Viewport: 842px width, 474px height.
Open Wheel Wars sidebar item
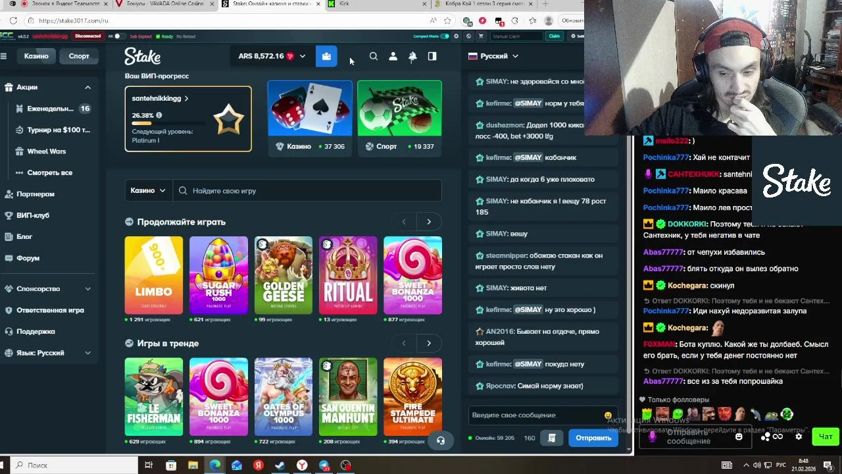click(x=46, y=151)
